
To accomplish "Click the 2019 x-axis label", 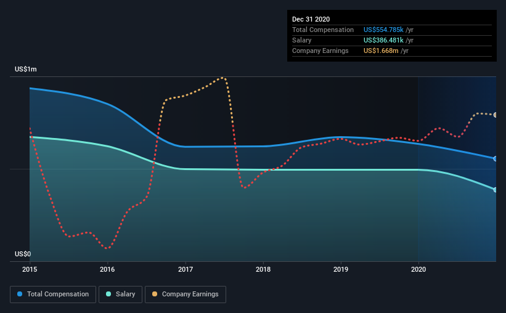I will coord(341,269).
